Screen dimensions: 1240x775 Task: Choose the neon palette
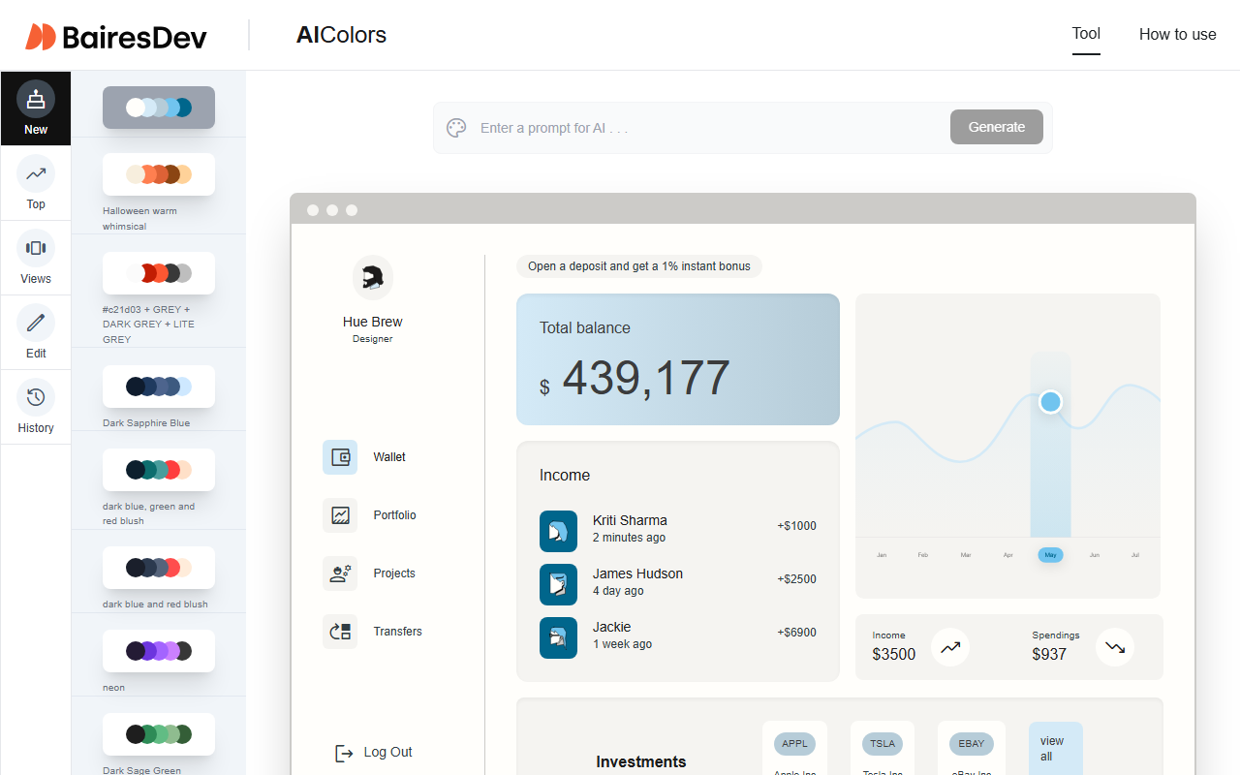(159, 651)
